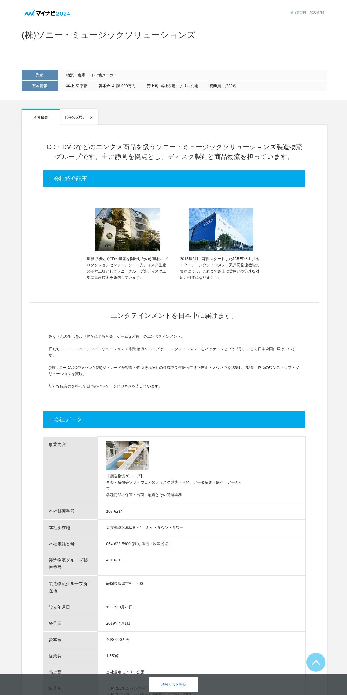Click the 最終更新日 2022/3/15 text
Screen dimensions: 347x695
[x=307, y=13]
